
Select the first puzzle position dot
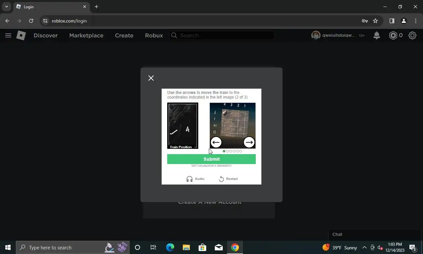click(224, 151)
